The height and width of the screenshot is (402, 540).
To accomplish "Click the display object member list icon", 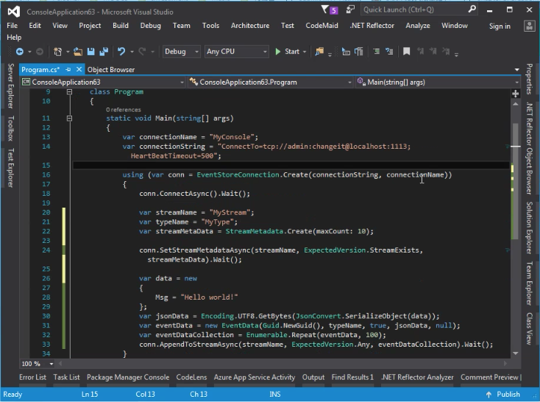I will [346, 52].
